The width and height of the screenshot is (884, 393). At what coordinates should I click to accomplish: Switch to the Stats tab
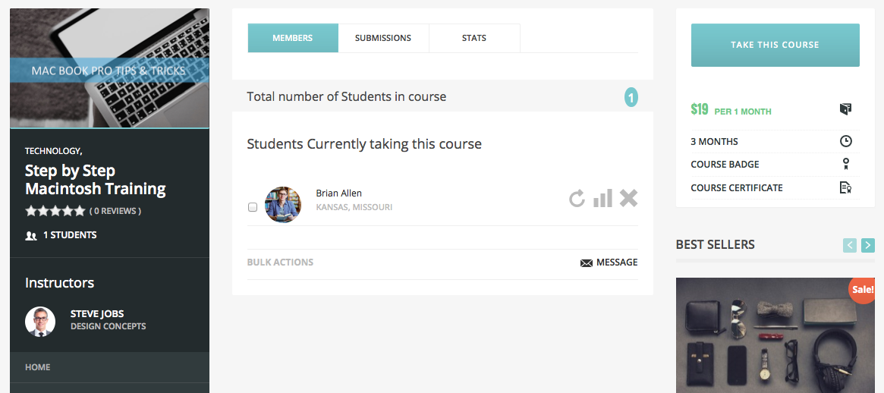(474, 39)
